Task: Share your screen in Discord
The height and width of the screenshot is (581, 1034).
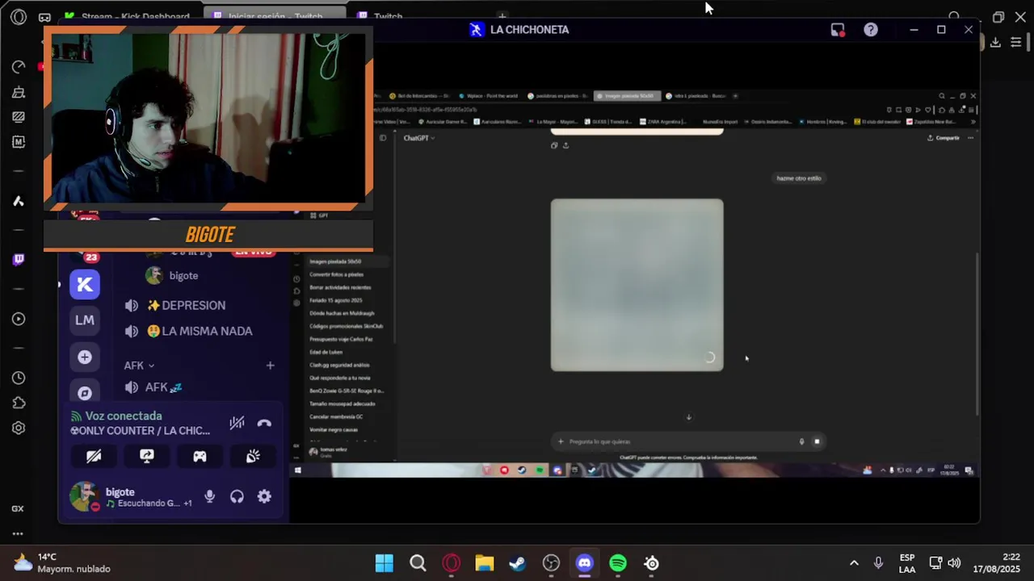Action: click(x=147, y=456)
